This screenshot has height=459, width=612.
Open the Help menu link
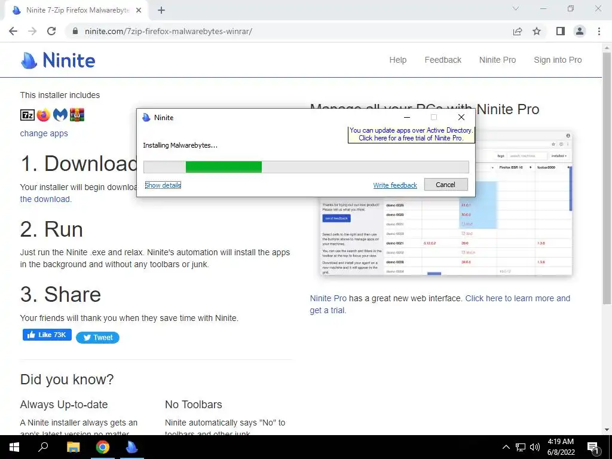point(397,60)
